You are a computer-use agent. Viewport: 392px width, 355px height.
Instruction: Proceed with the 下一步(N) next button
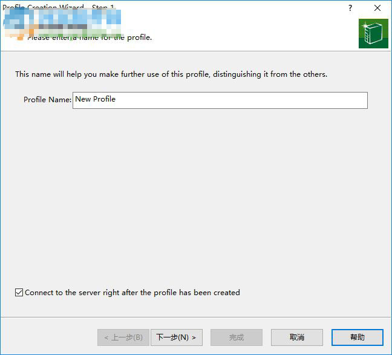[176, 337]
